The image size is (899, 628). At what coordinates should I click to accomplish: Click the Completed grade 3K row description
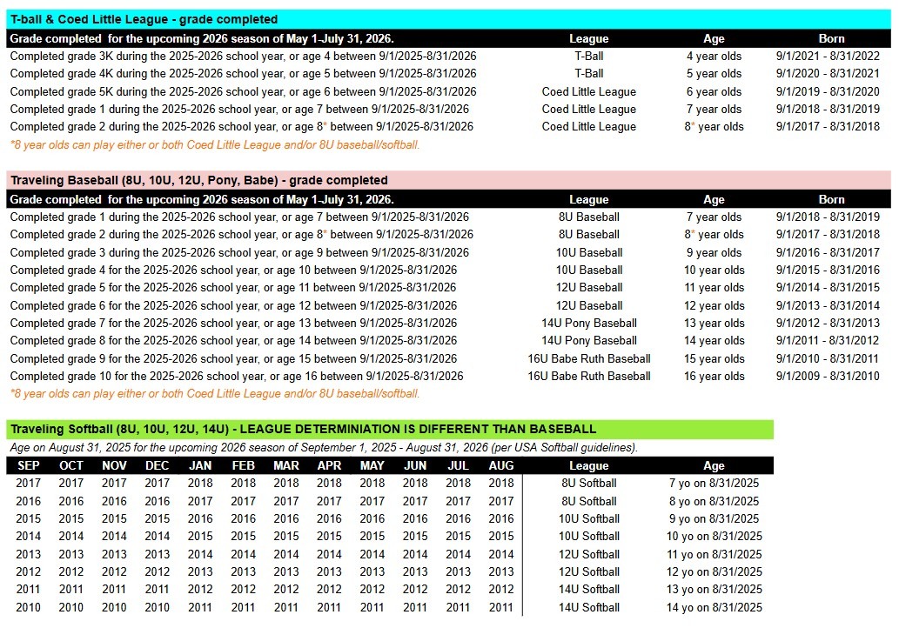point(243,57)
